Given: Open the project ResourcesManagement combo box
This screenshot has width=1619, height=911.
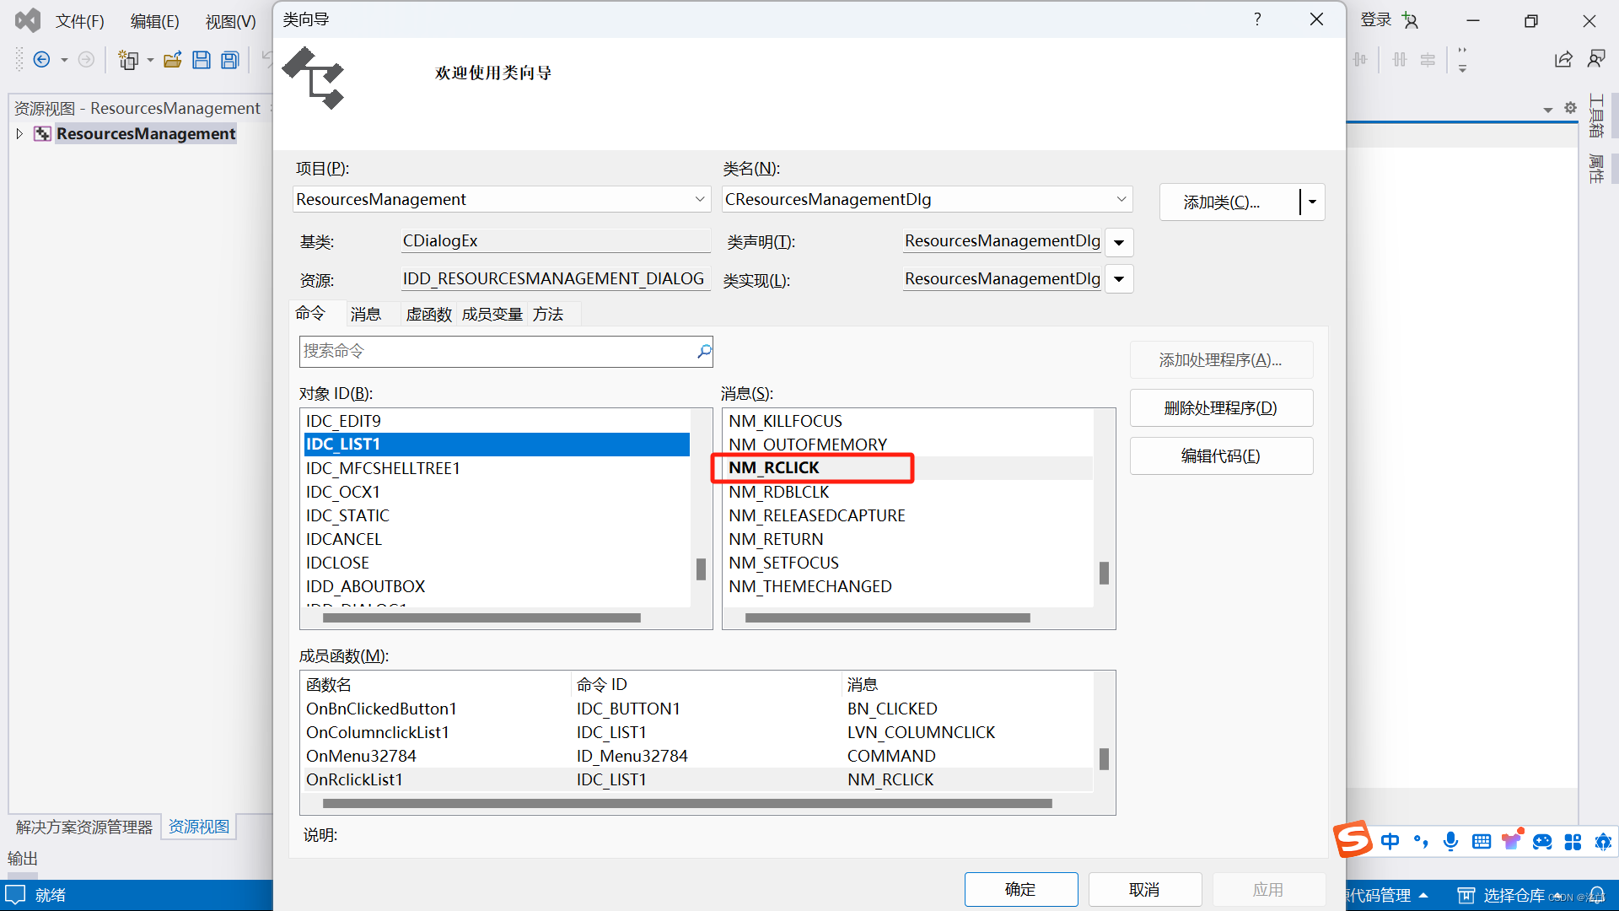Looking at the screenshot, I should tap(501, 199).
